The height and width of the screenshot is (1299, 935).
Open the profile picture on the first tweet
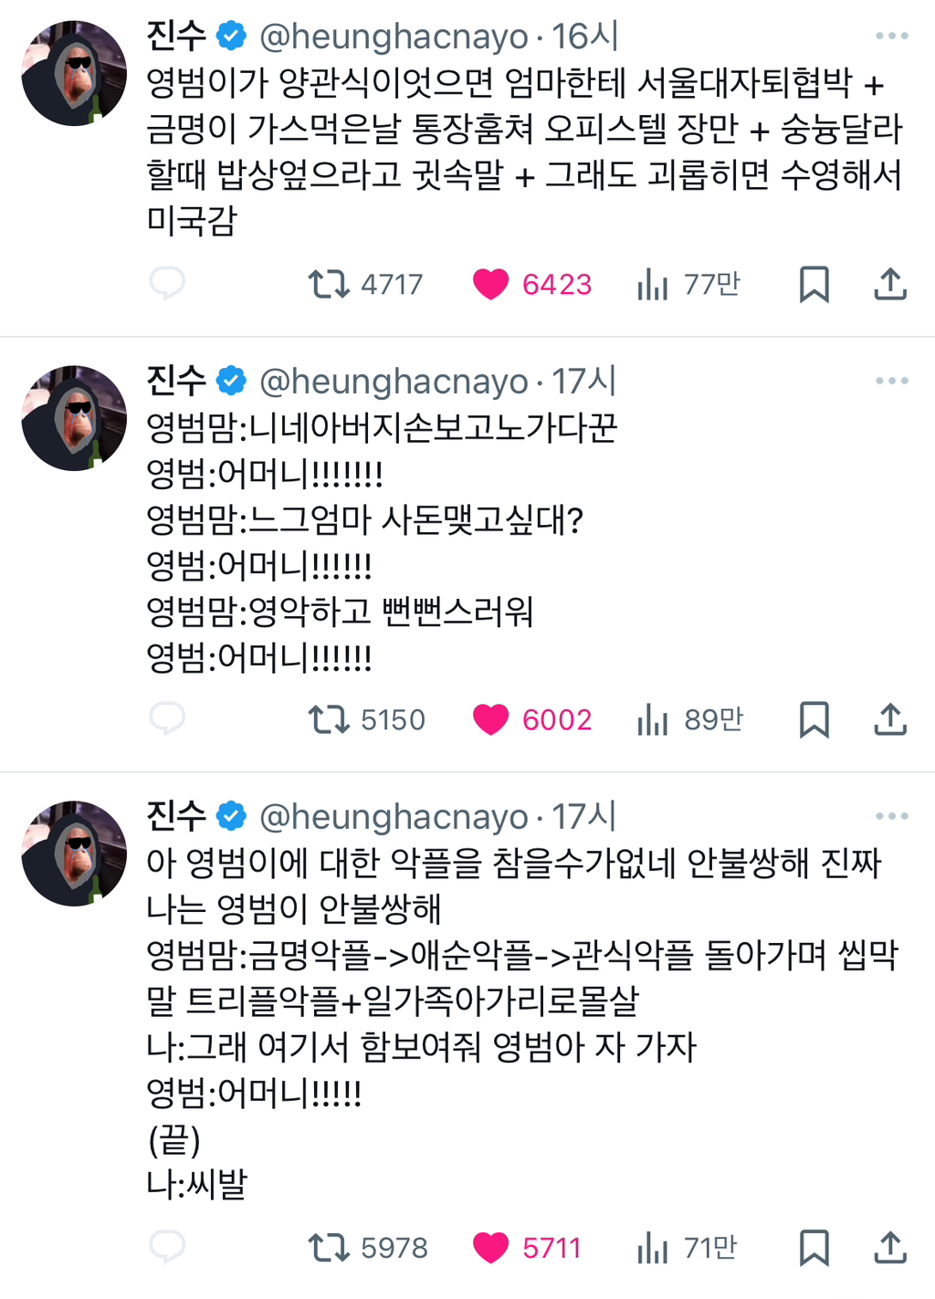point(74,73)
